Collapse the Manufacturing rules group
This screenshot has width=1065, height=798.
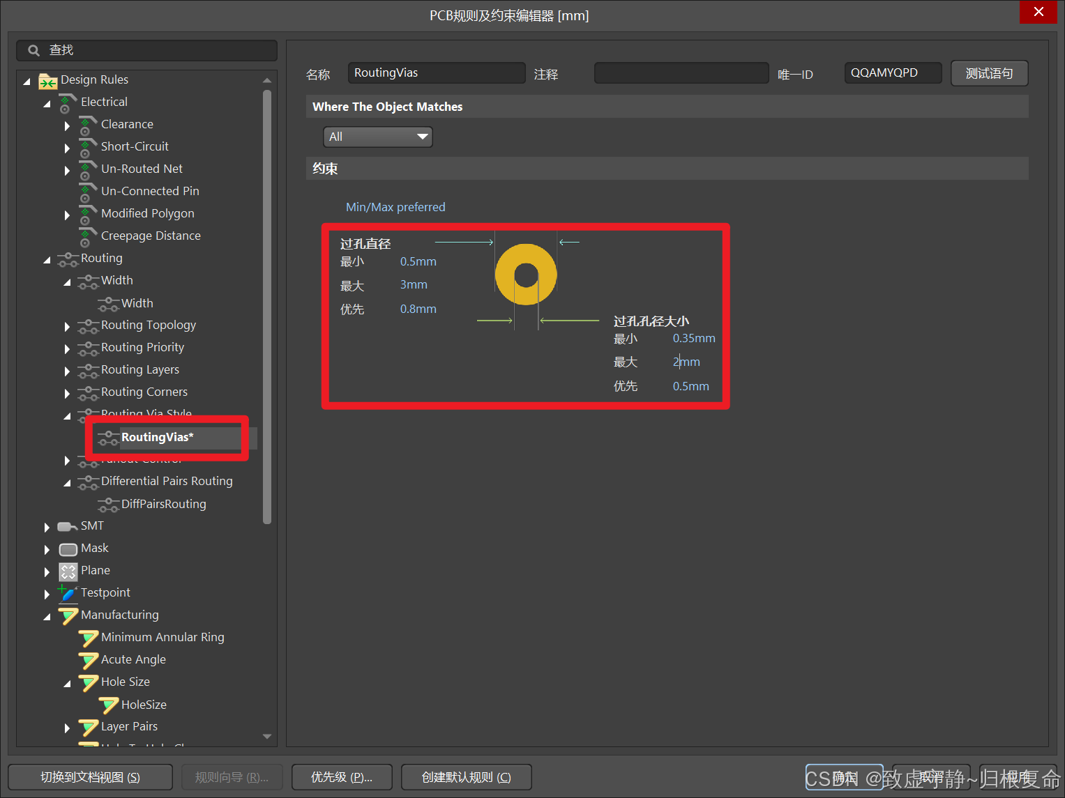click(47, 617)
